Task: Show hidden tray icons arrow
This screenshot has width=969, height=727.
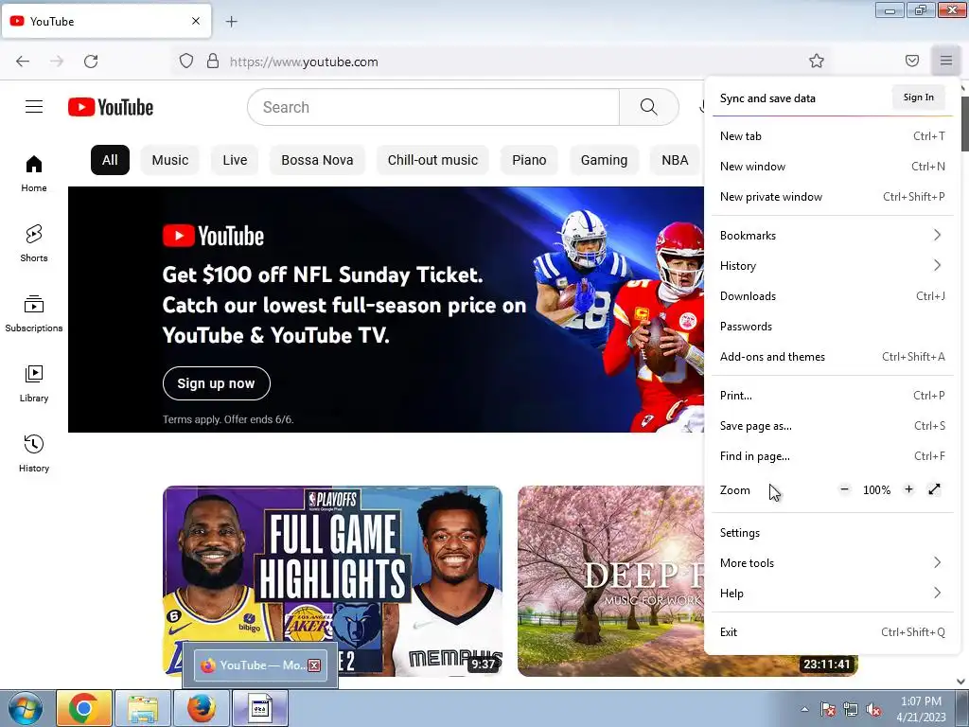Action: click(x=804, y=709)
